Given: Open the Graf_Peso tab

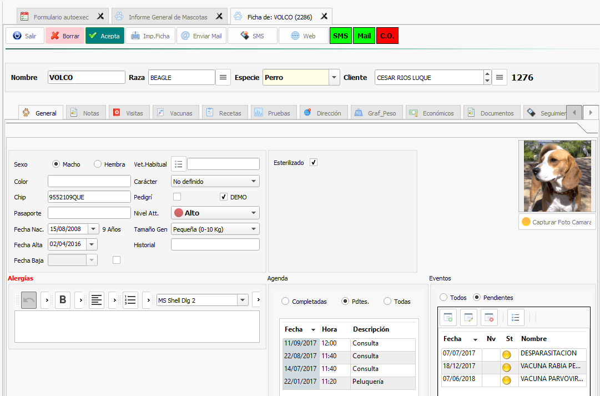Looking at the screenshot, I should point(376,113).
